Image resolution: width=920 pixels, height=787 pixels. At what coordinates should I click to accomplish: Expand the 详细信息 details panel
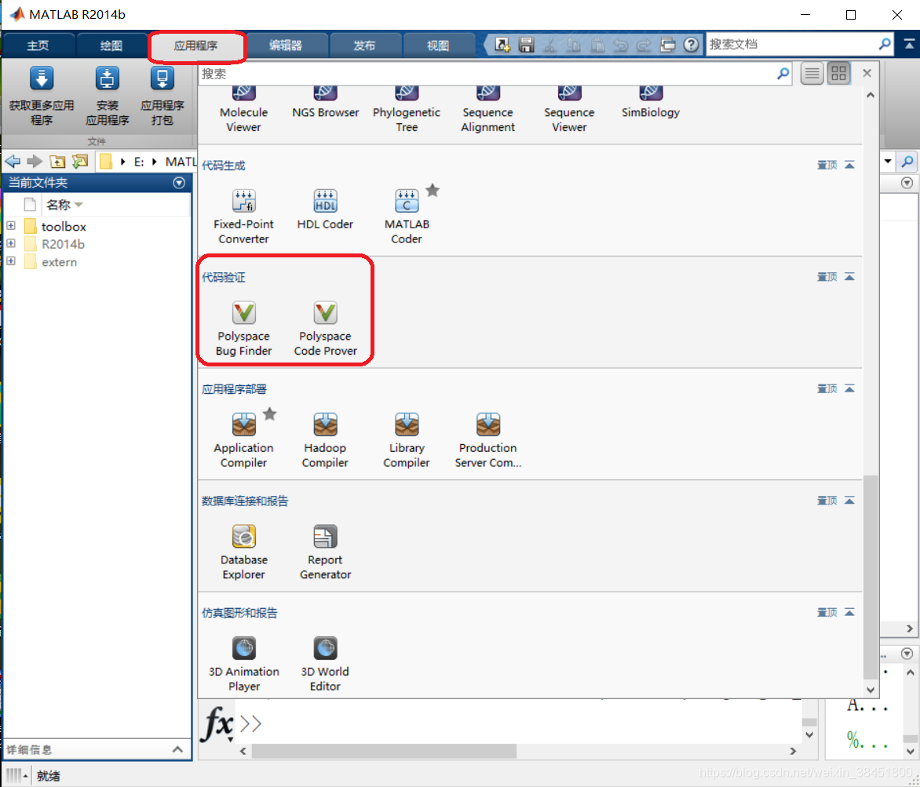click(x=177, y=749)
